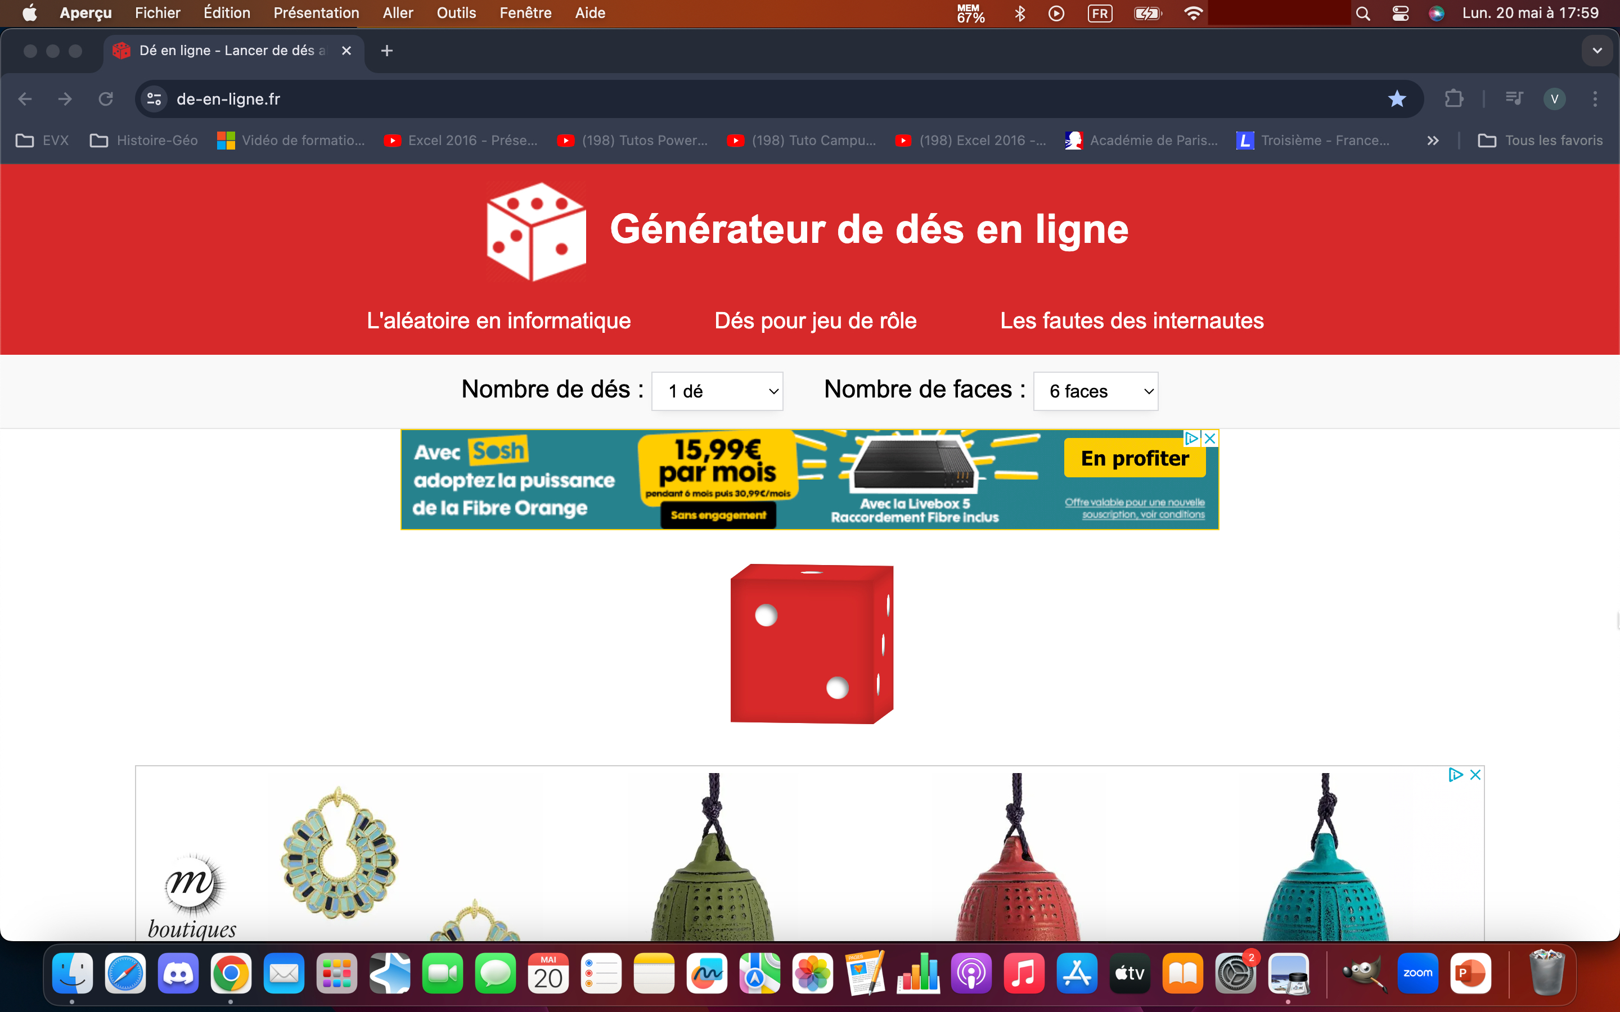Open Chrome's three-dot menu

(x=1595, y=99)
